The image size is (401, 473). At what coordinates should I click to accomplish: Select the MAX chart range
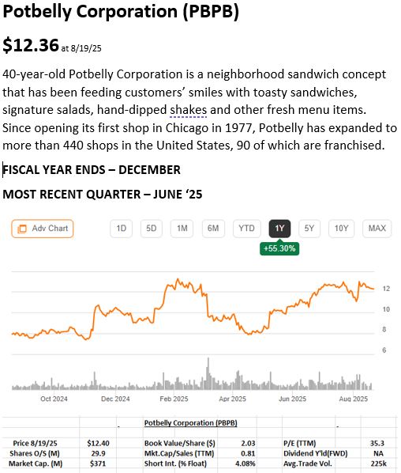[377, 229]
